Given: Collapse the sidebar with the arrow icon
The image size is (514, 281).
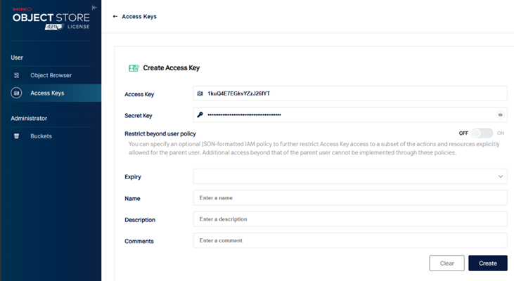Looking at the screenshot, I should point(94,8).
